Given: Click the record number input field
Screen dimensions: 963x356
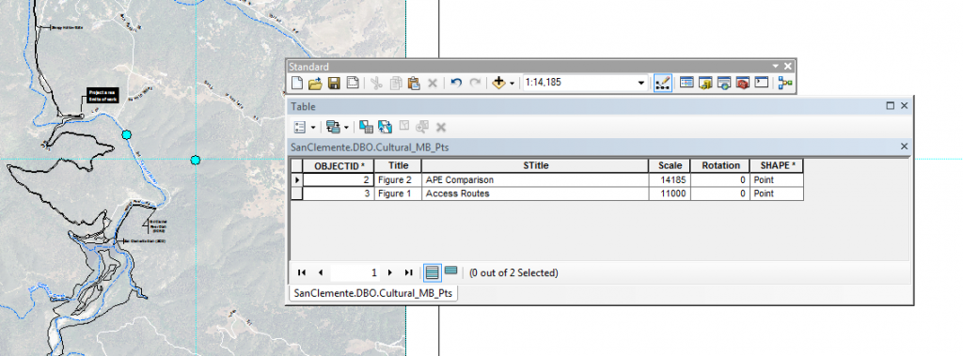Looking at the screenshot, I should [355, 272].
